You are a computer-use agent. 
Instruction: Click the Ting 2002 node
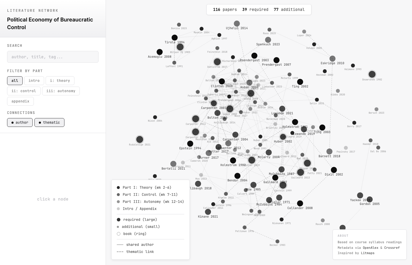(x=300, y=82)
